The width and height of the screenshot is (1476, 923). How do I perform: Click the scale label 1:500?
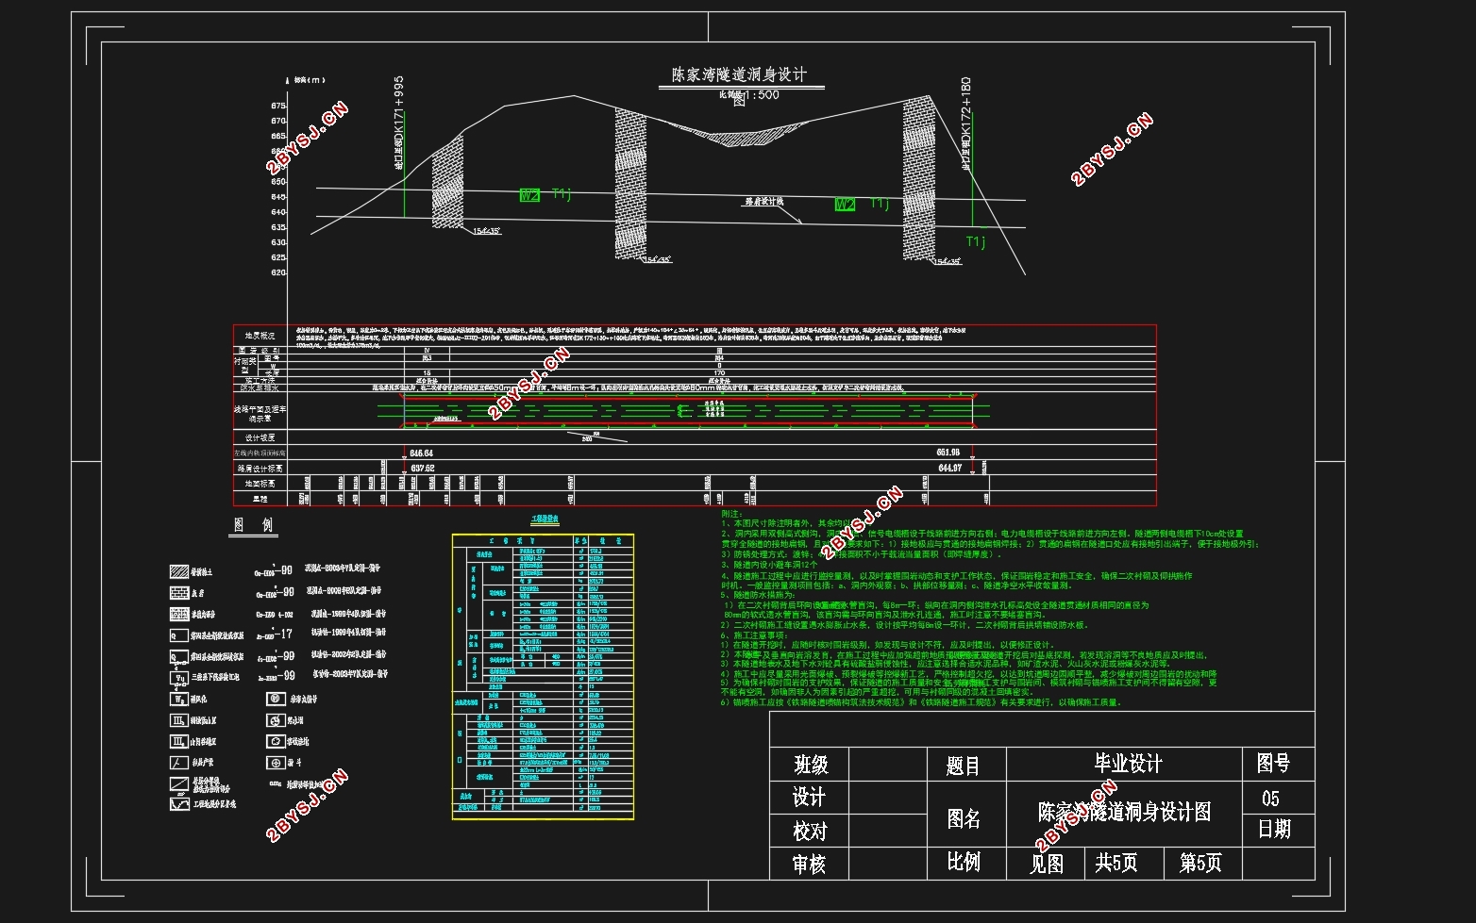(761, 95)
